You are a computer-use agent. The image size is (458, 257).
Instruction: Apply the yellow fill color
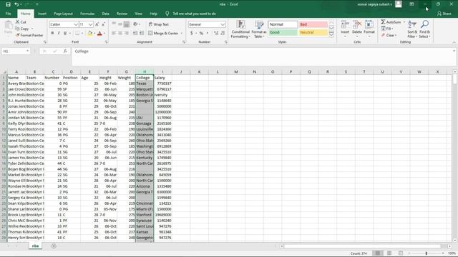pos(90,34)
